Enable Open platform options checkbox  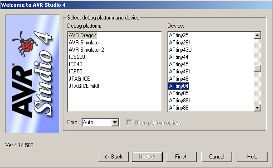129,122
